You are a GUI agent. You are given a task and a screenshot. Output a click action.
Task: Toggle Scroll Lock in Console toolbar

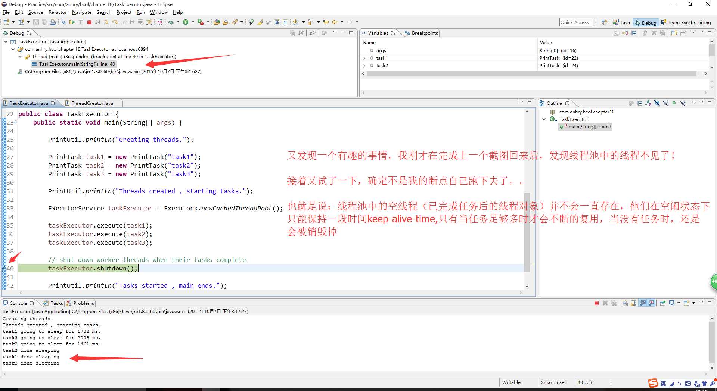click(633, 303)
